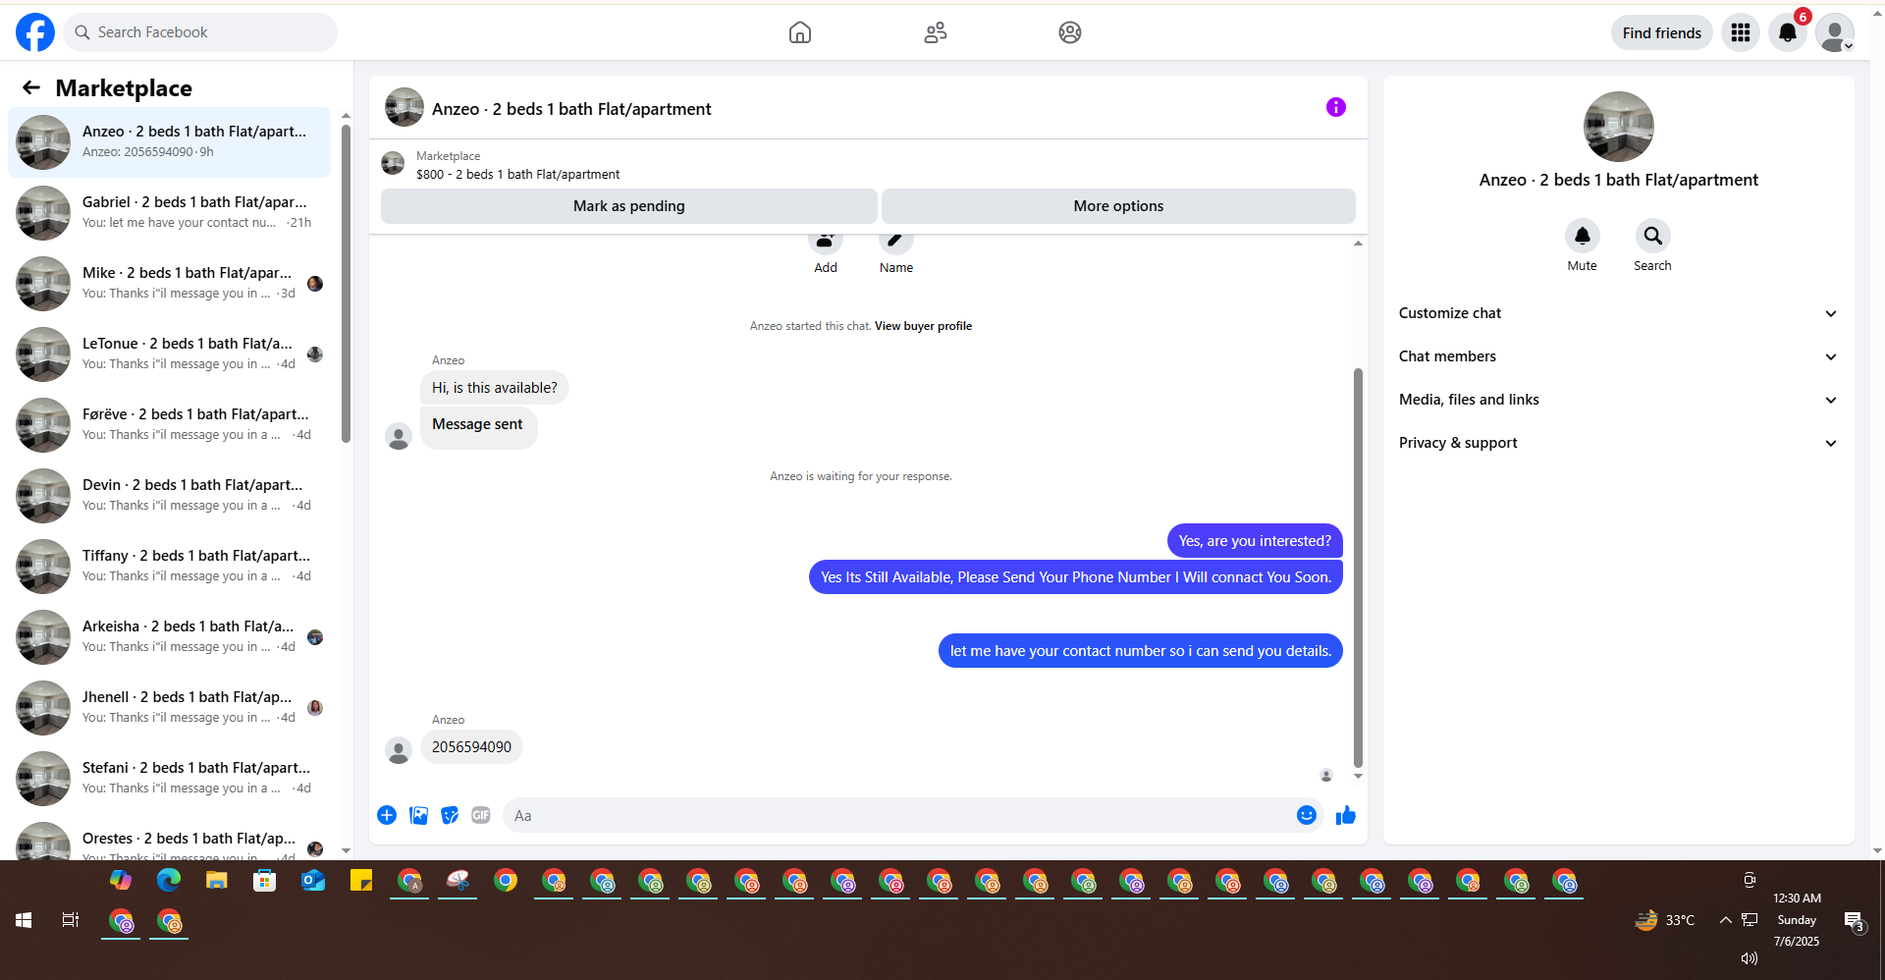This screenshot has height=980, width=1885.
Task: Open Jhenell conversation in chat list
Action: coord(169,708)
